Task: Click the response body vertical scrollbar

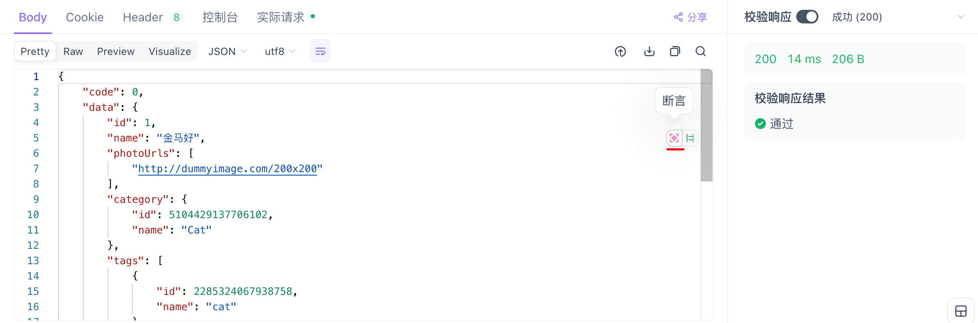Action: tap(707, 128)
